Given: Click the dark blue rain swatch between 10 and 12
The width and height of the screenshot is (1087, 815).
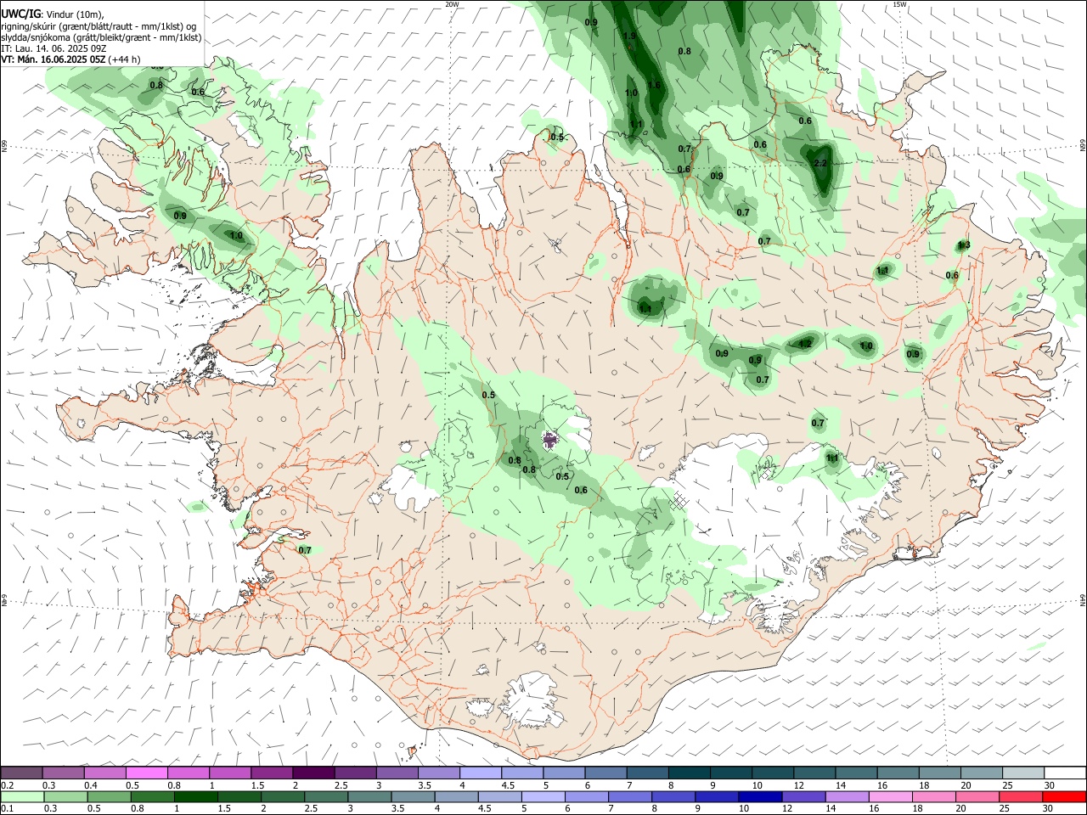Looking at the screenshot, I should pyautogui.click(x=758, y=796).
